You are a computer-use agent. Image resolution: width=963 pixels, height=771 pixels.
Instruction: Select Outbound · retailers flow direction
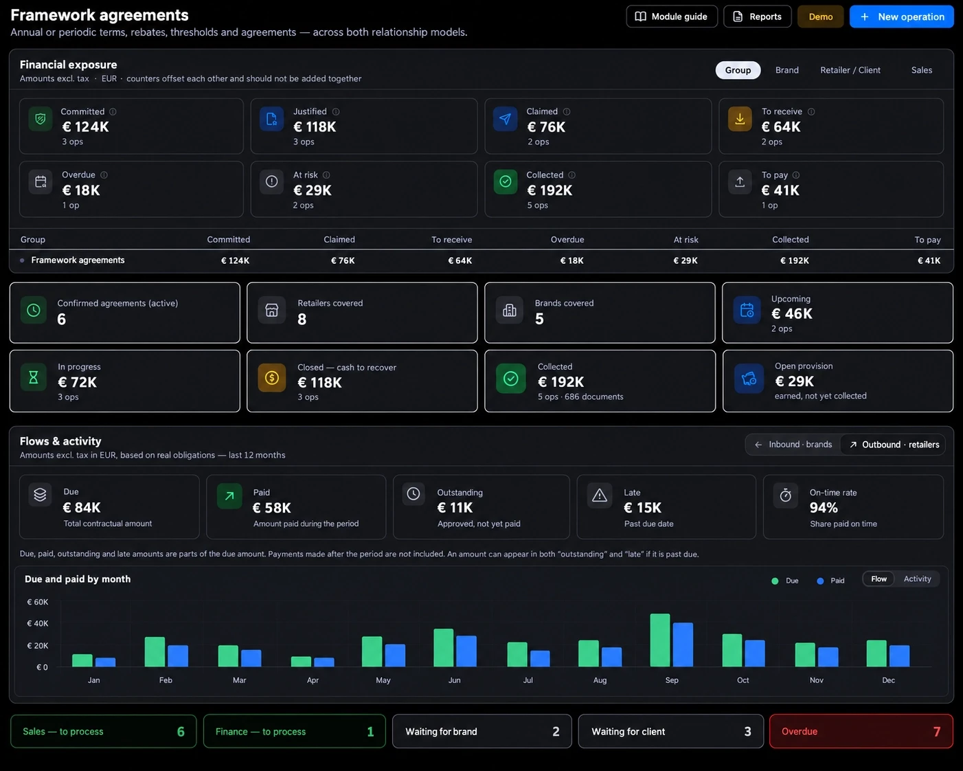click(x=894, y=445)
